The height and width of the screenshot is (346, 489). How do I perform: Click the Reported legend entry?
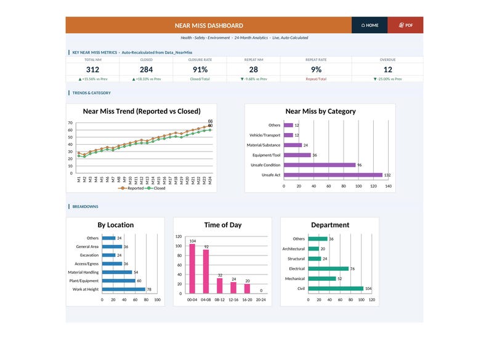coord(131,188)
